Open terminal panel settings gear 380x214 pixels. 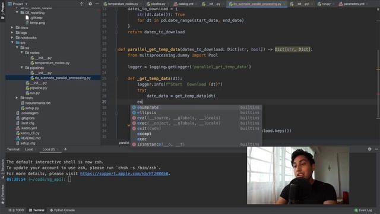point(369,149)
